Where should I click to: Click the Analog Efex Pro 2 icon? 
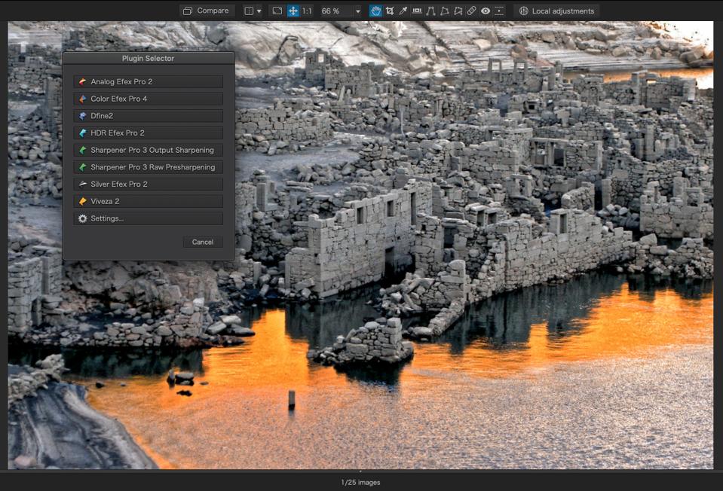pos(83,81)
